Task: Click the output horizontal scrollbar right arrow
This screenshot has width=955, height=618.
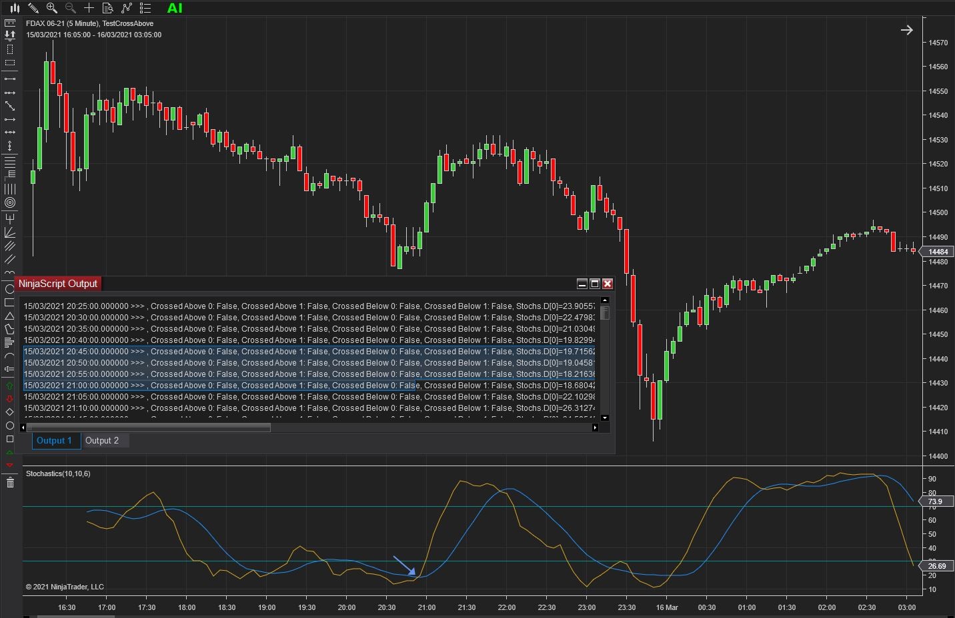Action: pyautogui.click(x=596, y=428)
